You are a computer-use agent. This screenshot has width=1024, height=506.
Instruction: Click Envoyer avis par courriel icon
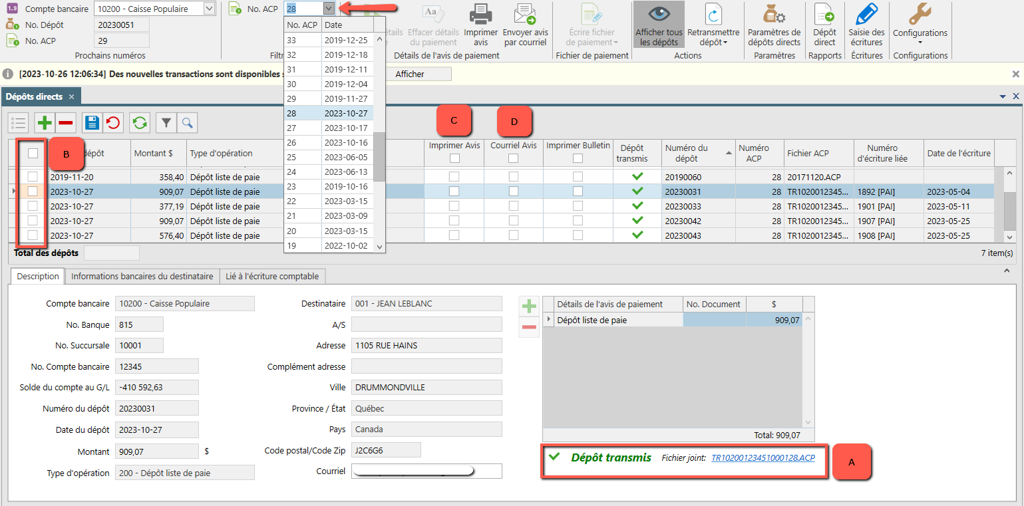[x=525, y=15]
